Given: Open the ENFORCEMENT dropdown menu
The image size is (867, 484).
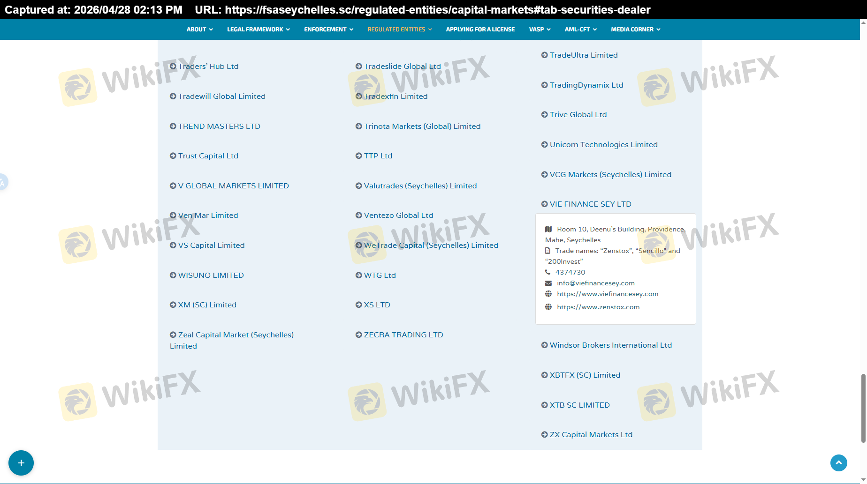Looking at the screenshot, I should (x=329, y=30).
